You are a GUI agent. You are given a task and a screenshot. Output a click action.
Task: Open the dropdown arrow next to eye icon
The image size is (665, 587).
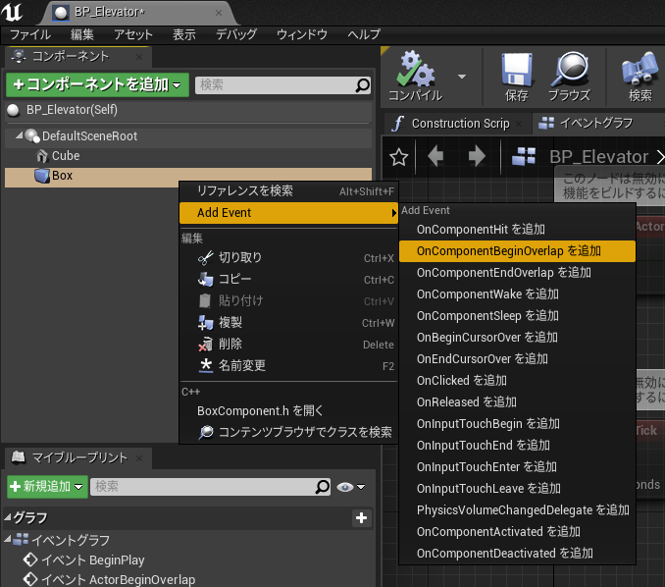tap(361, 487)
